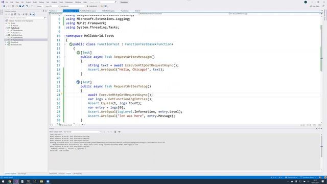The image size is (327, 184).
Task: Click the Start HelloWorld run button
Action: pos(92,6)
